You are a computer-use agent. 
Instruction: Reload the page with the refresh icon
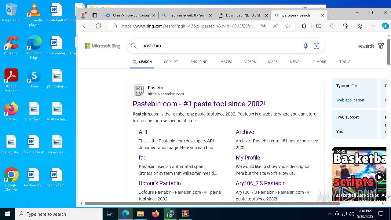pos(98,26)
